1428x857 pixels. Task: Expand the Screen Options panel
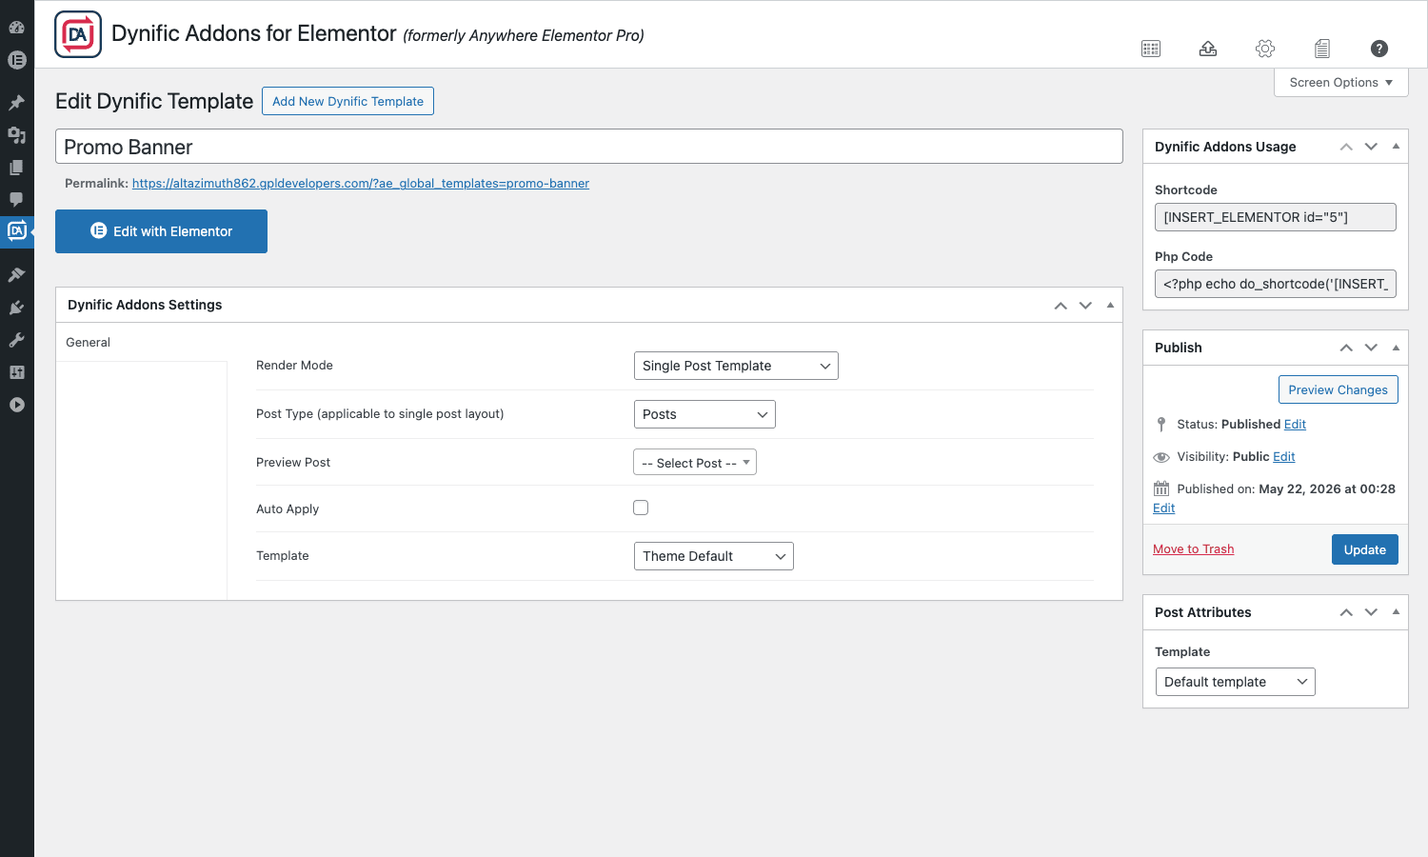pyautogui.click(x=1341, y=83)
